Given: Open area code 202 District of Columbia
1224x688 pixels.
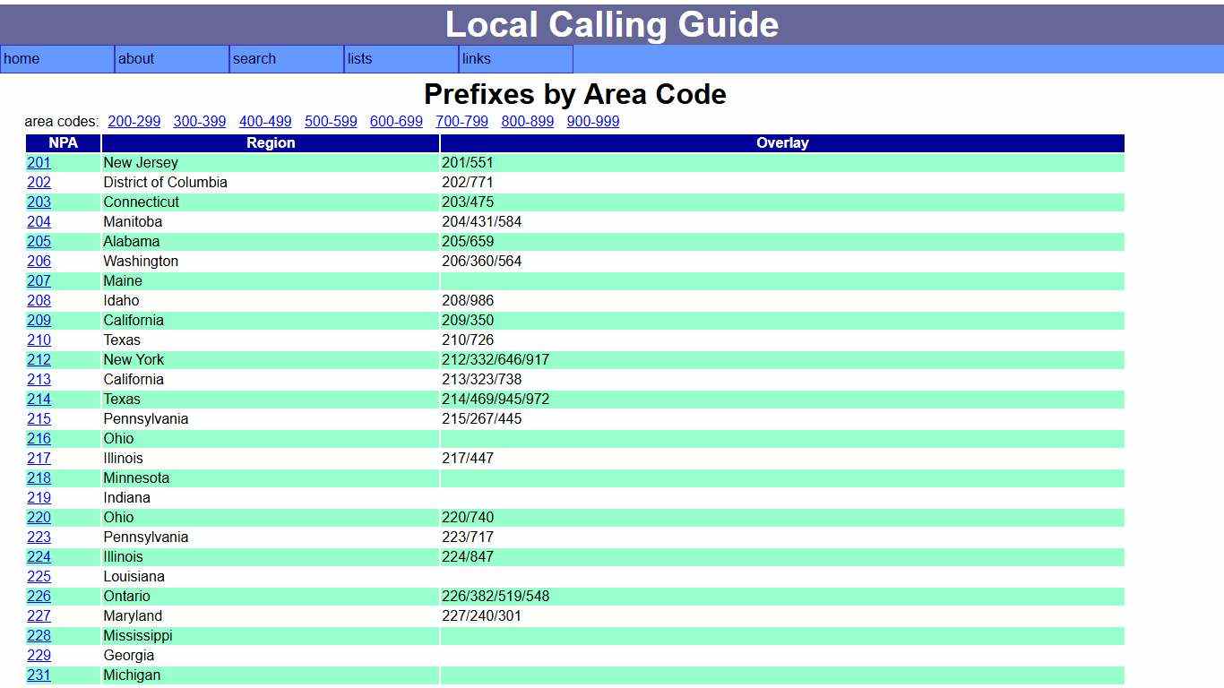Looking at the screenshot, I should (x=39, y=183).
